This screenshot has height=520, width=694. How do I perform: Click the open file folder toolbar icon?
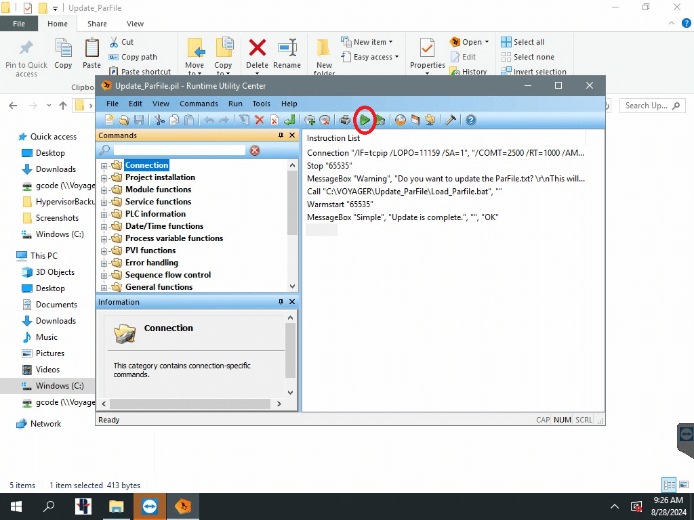pos(124,121)
